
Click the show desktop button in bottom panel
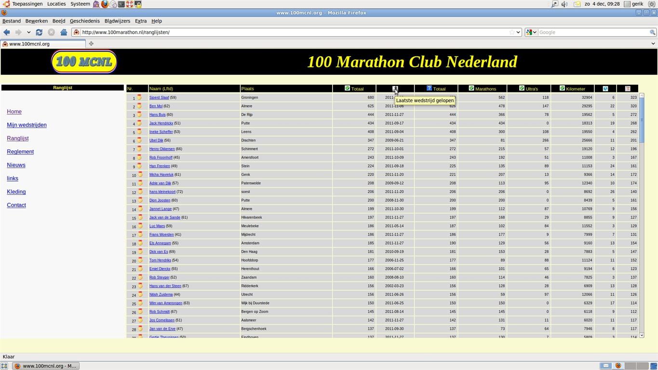click(x=4, y=366)
